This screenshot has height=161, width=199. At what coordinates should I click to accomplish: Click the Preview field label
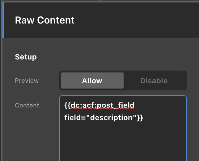click(x=27, y=80)
